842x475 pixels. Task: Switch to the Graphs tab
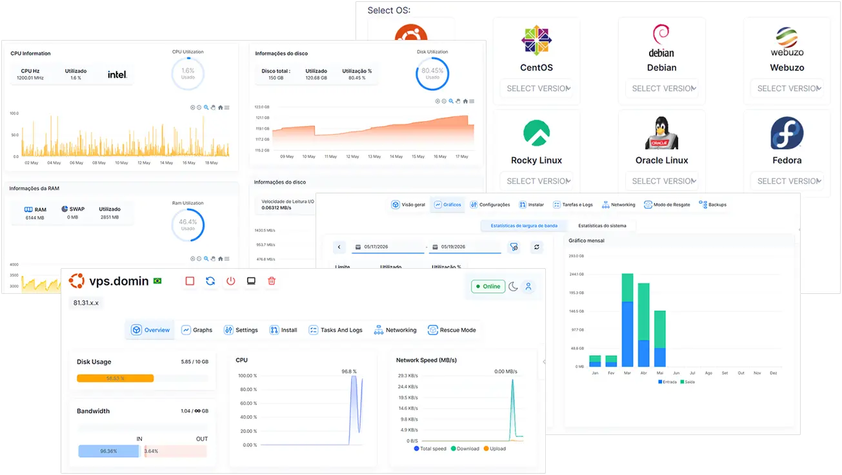(x=197, y=330)
